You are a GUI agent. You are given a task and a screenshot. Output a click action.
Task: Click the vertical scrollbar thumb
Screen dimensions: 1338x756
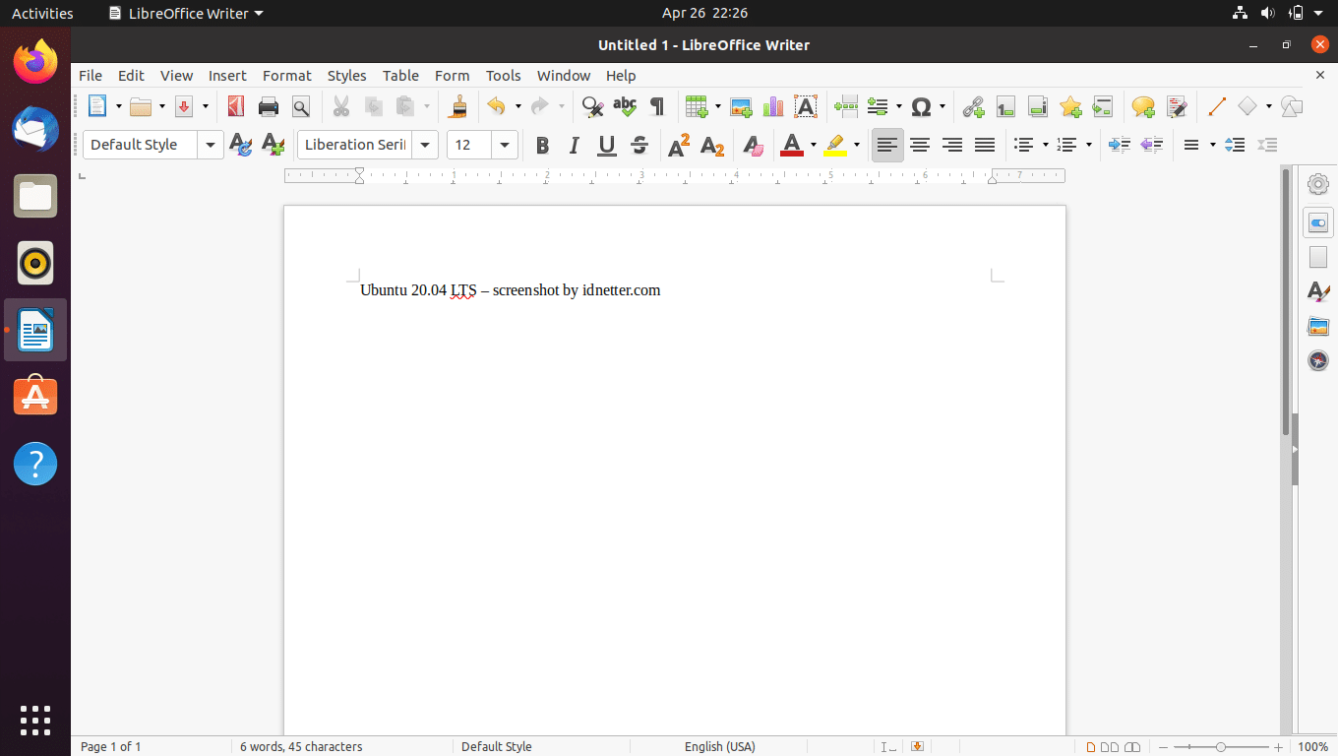tap(1286, 301)
